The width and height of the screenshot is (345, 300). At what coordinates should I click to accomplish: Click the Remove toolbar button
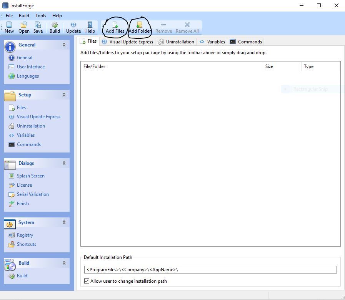click(163, 28)
